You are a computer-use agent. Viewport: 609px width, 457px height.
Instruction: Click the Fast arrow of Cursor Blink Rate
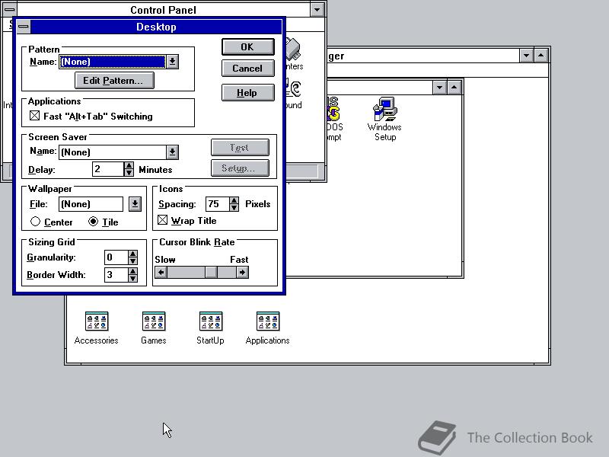(242, 272)
